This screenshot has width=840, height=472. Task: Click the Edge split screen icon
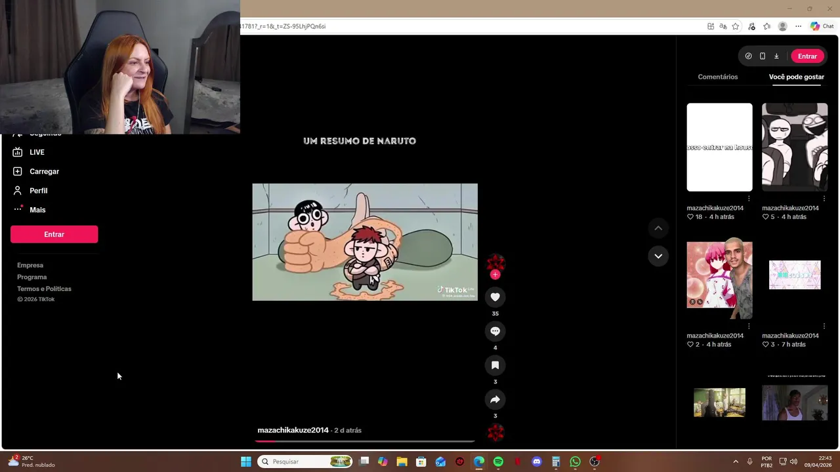coord(711,26)
